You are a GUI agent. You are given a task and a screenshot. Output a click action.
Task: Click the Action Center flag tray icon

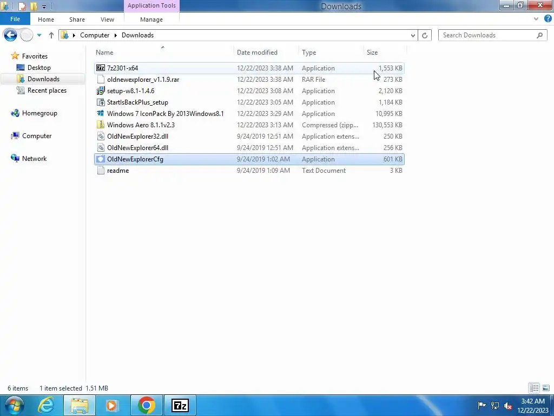click(x=482, y=406)
